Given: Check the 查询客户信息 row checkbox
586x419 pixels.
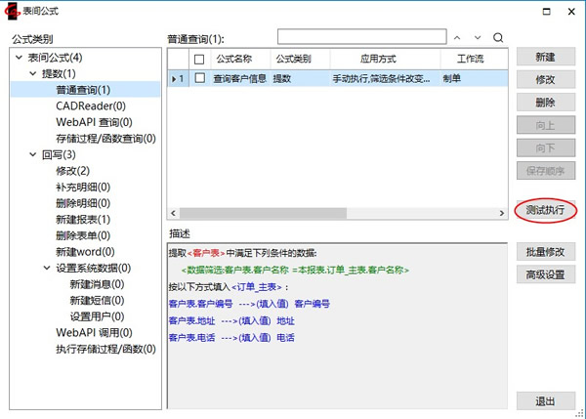Looking at the screenshot, I should tap(199, 79).
